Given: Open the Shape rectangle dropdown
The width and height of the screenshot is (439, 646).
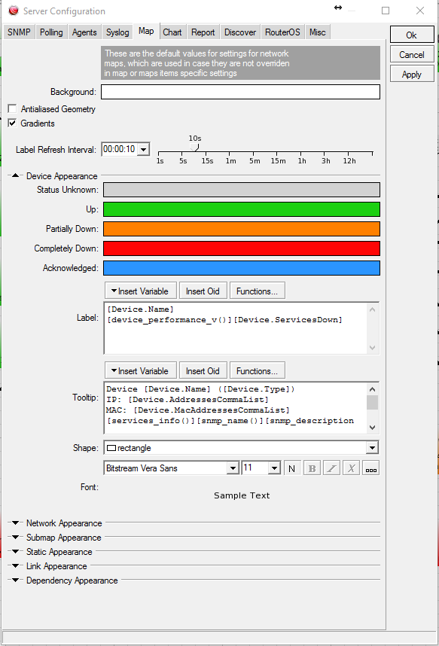Looking at the screenshot, I should click(x=372, y=448).
